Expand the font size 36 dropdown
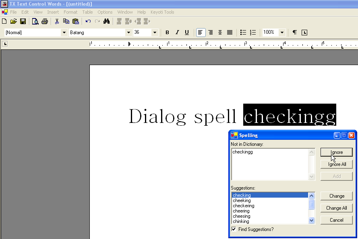 click(155, 33)
